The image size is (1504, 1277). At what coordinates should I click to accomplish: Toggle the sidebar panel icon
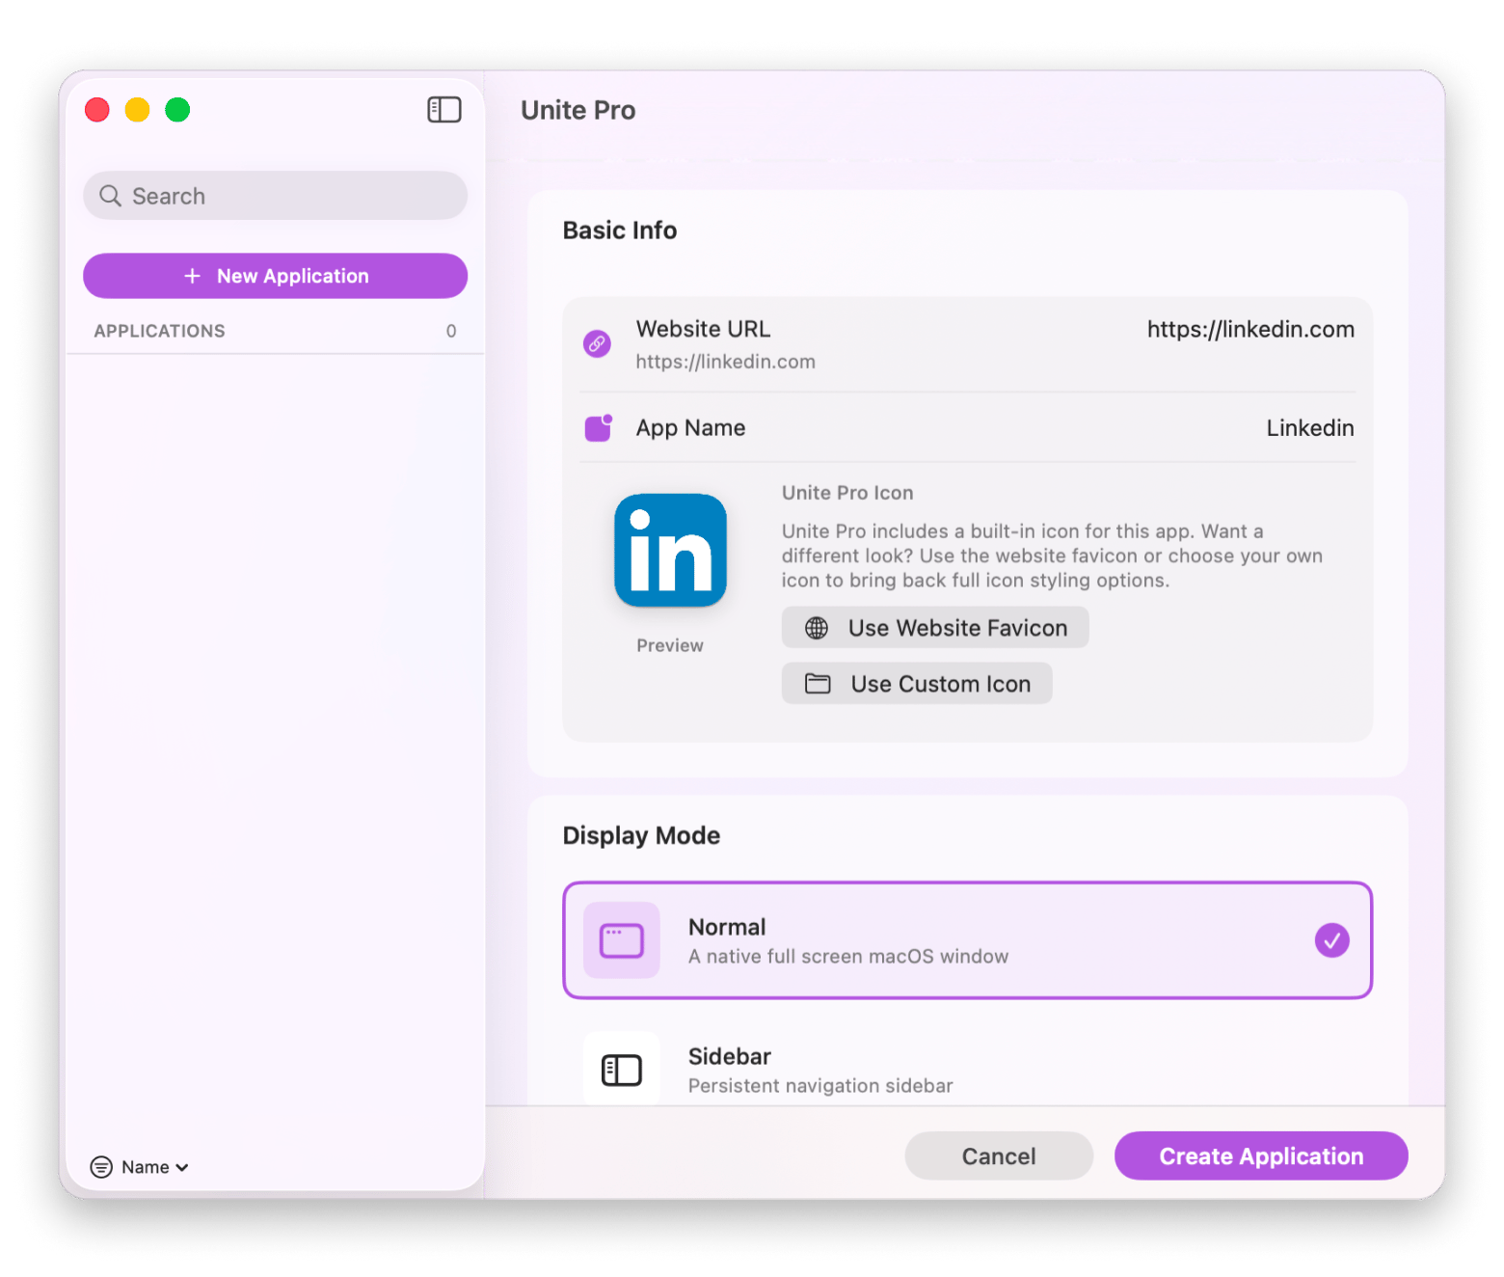[444, 110]
